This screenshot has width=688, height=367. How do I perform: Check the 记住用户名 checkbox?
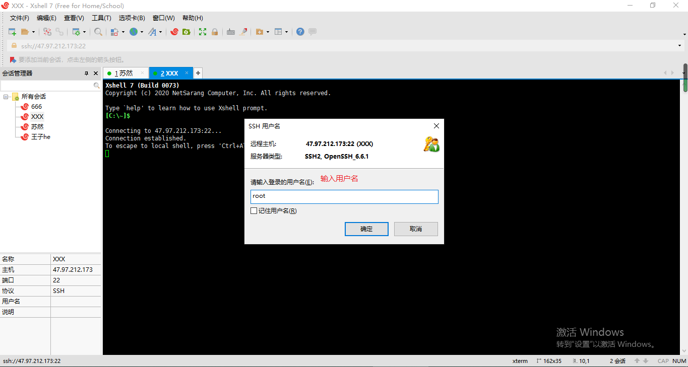pyautogui.click(x=254, y=211)
